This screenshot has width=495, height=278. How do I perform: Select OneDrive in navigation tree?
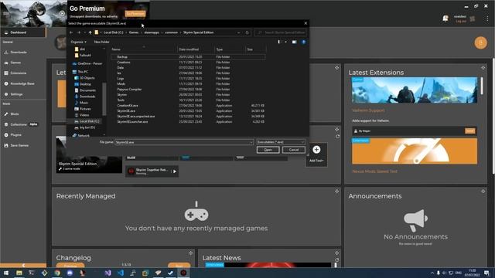click(87, 63)
